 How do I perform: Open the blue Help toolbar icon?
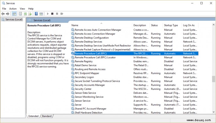pos(36,14)
